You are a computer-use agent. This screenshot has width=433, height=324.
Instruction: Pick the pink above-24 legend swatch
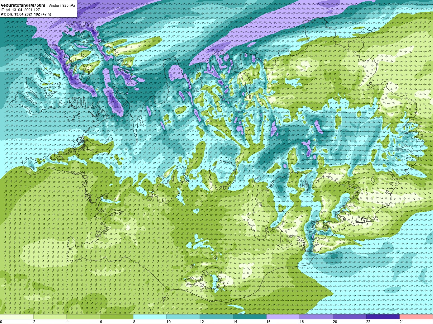click(416, 317)
